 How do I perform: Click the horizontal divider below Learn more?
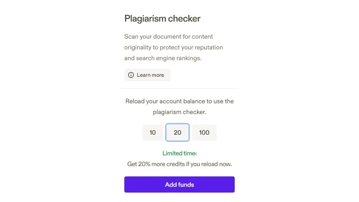[x=180, y=88]
